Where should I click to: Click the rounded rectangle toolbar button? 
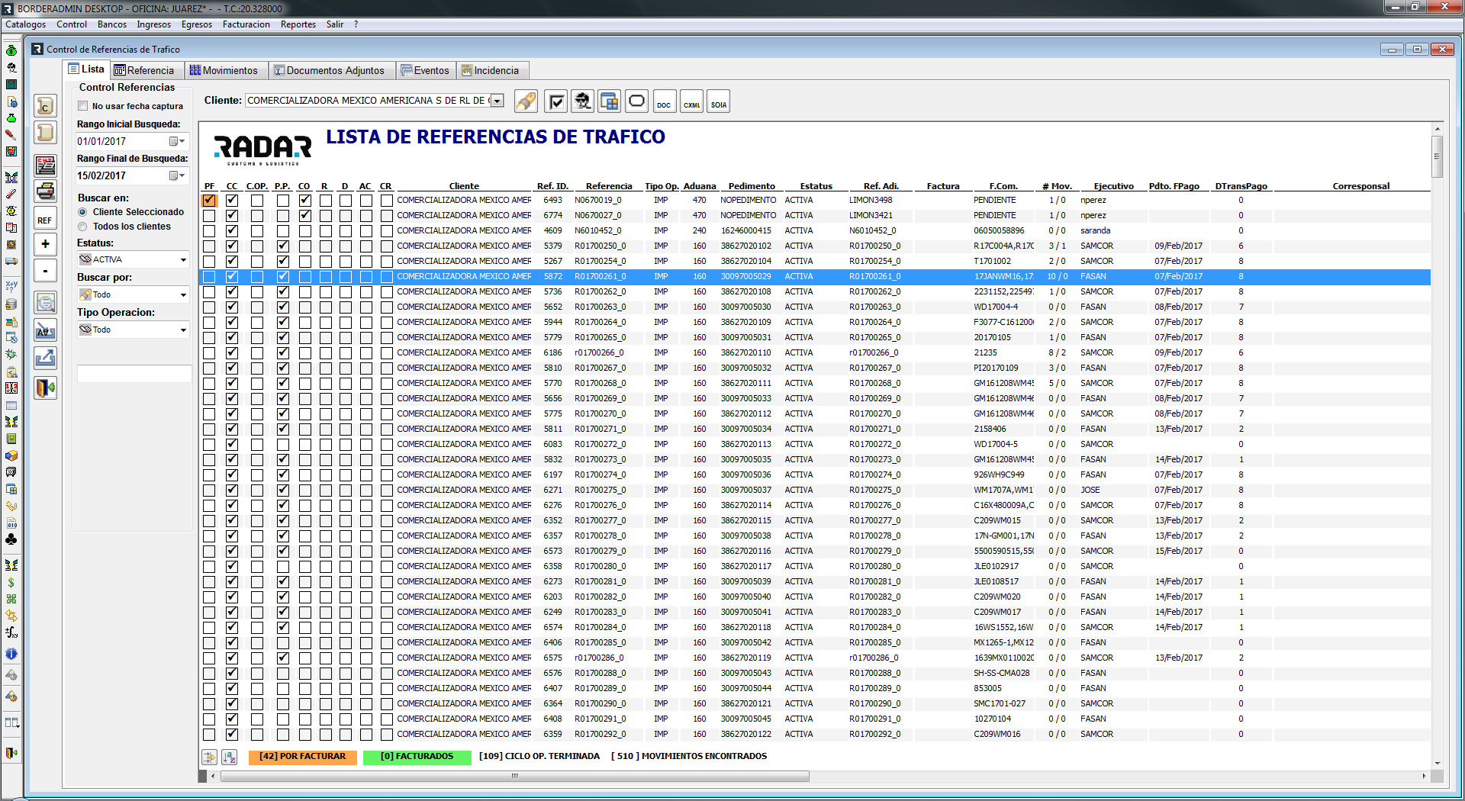pos(636,101)
